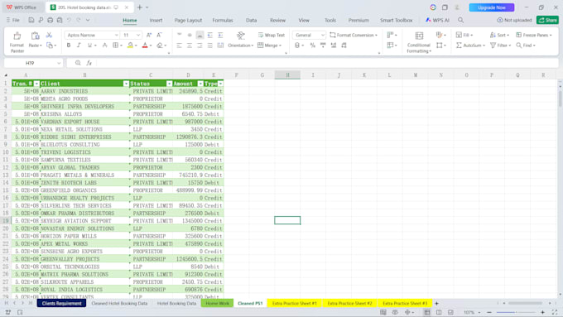Click cell with AARAV INDUSTRIES

(84, 91)
